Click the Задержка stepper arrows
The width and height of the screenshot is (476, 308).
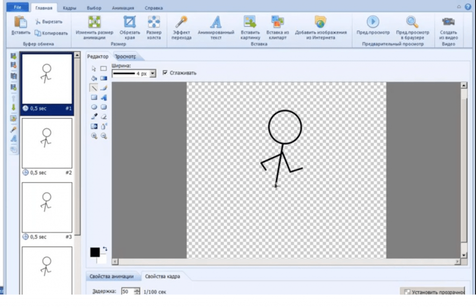[x=137, y=292]
